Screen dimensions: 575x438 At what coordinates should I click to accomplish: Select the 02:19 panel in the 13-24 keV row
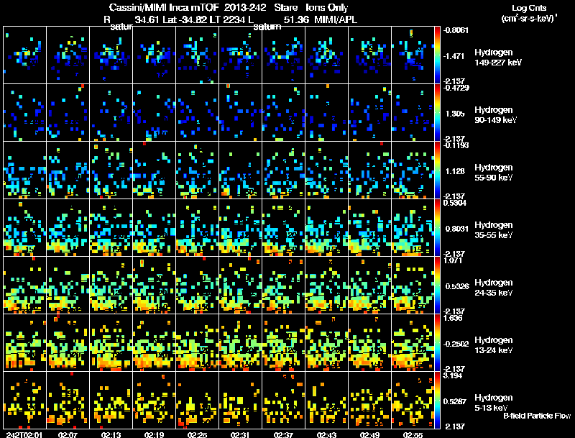[154, 342]
